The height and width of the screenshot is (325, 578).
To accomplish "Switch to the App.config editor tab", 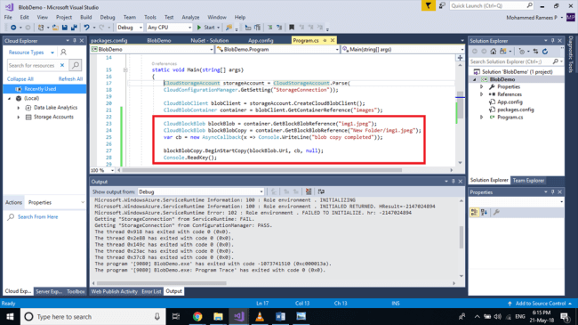I will click(x=261, y=40).
